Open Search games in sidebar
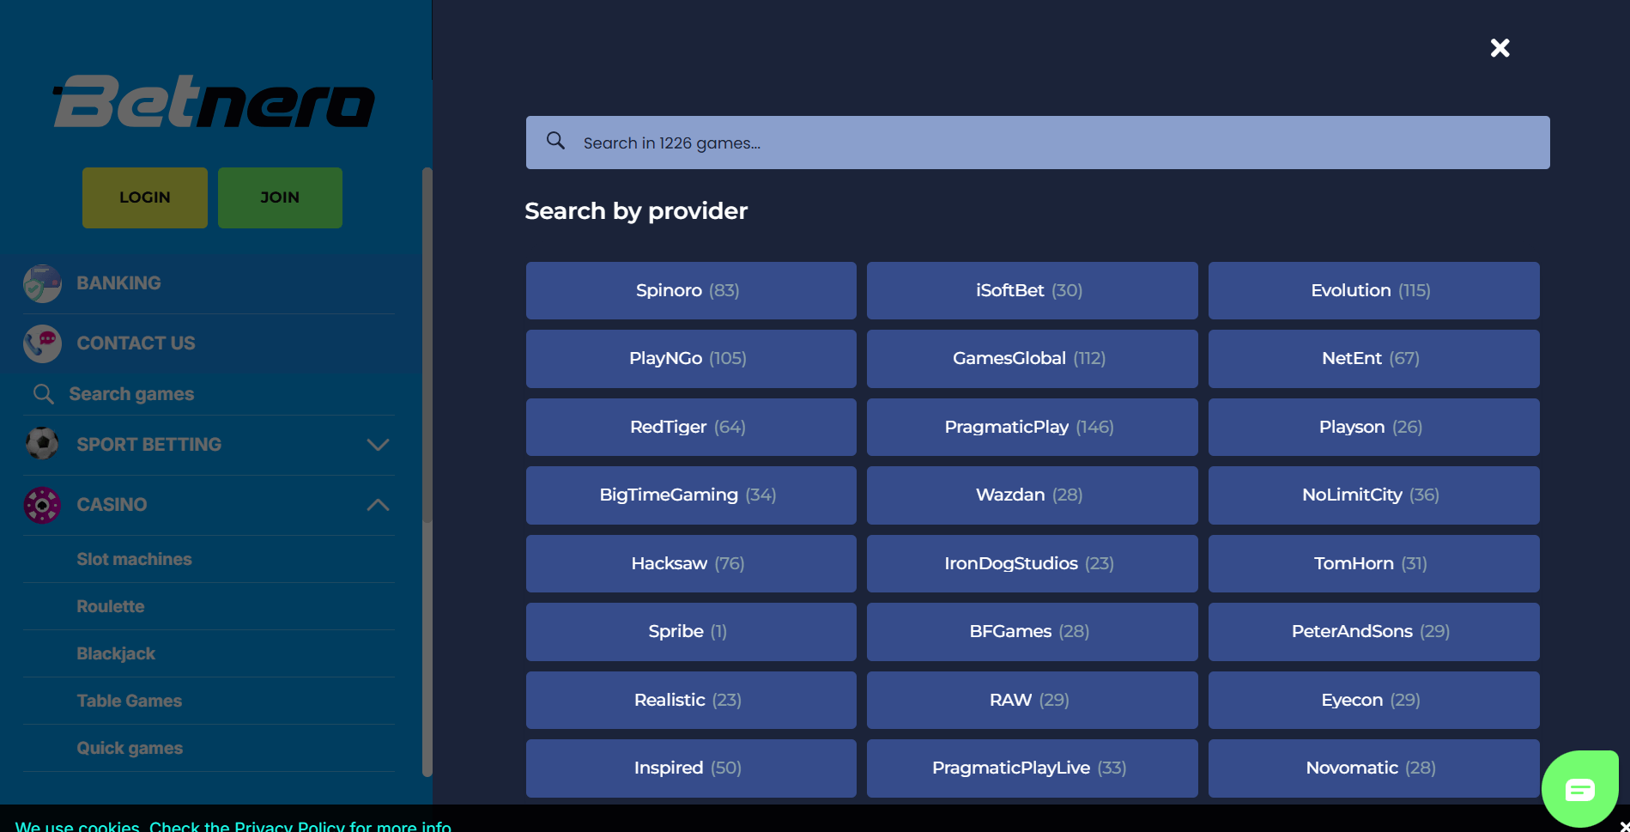This screenshot has height=832, width=1630. coord(209,394)
